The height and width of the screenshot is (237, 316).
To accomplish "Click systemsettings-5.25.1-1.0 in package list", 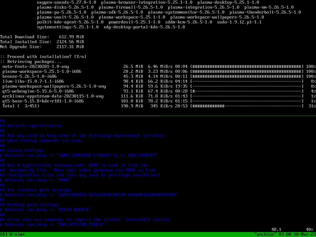I will coord(68,27).
